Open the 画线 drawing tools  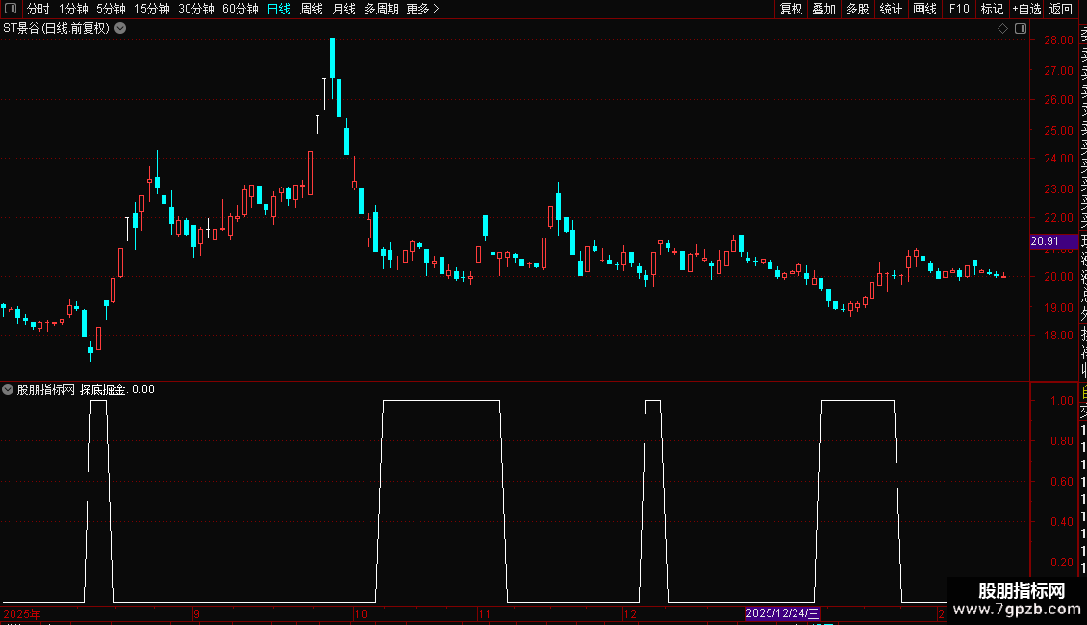click(x=924, y=9)
